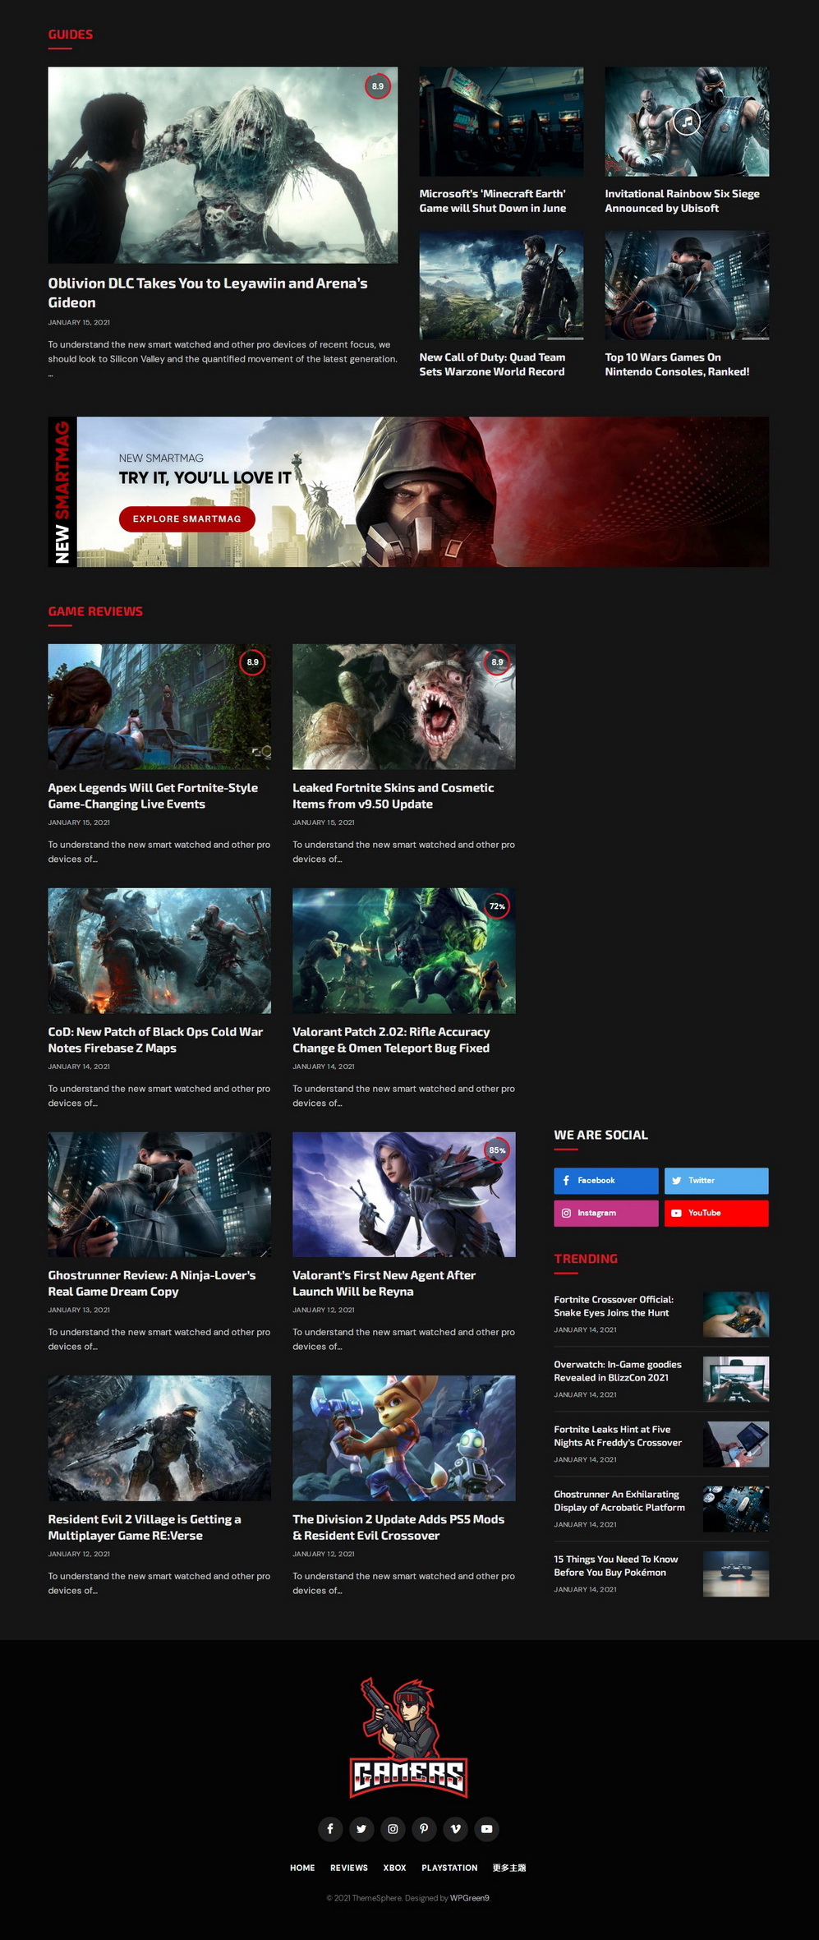Open the Ghostrunner Review article thumbnail

click(x=159, y=1194)
